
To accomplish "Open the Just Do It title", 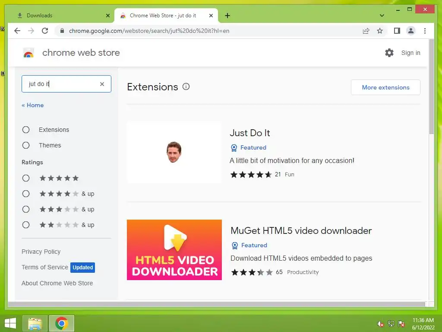I will 250,133.
